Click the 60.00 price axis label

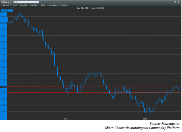click(x=4, y=74)
